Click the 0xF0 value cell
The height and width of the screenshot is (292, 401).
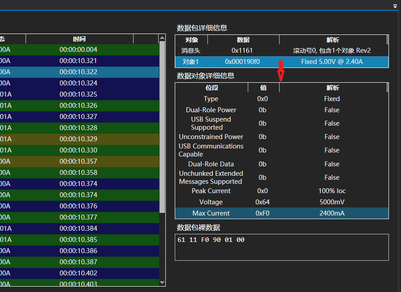[263, 213]
